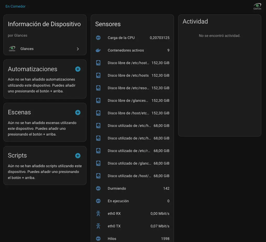Click the chip icon beside Durmiendo sensor
This screenshot has width=266, height=242.
98,188
